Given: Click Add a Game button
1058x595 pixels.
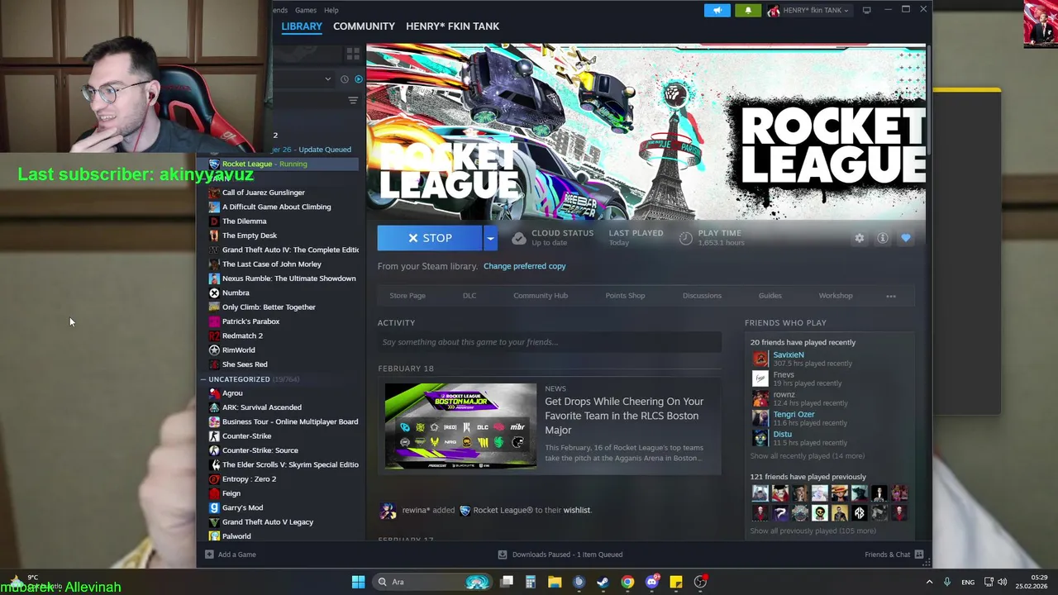Looking at the screenshot, I should 231,555.
